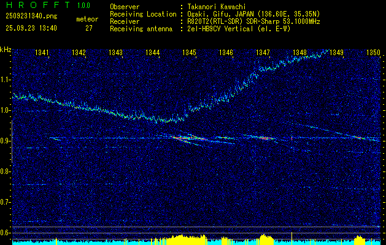Viewport: 386px width, 245px height.
Task: Click the Receiving antenna label
Action: (x=141, y=29)
